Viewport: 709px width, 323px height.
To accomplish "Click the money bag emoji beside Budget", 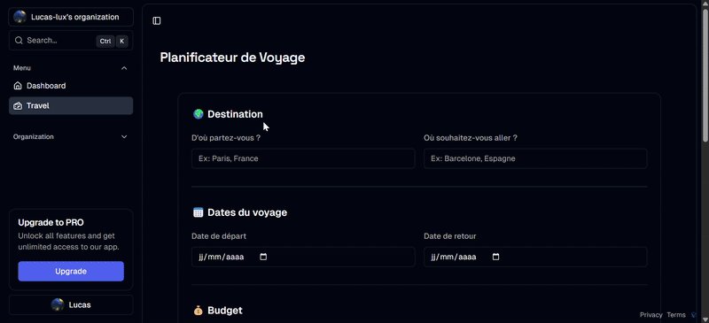I will tap(198, 311).
